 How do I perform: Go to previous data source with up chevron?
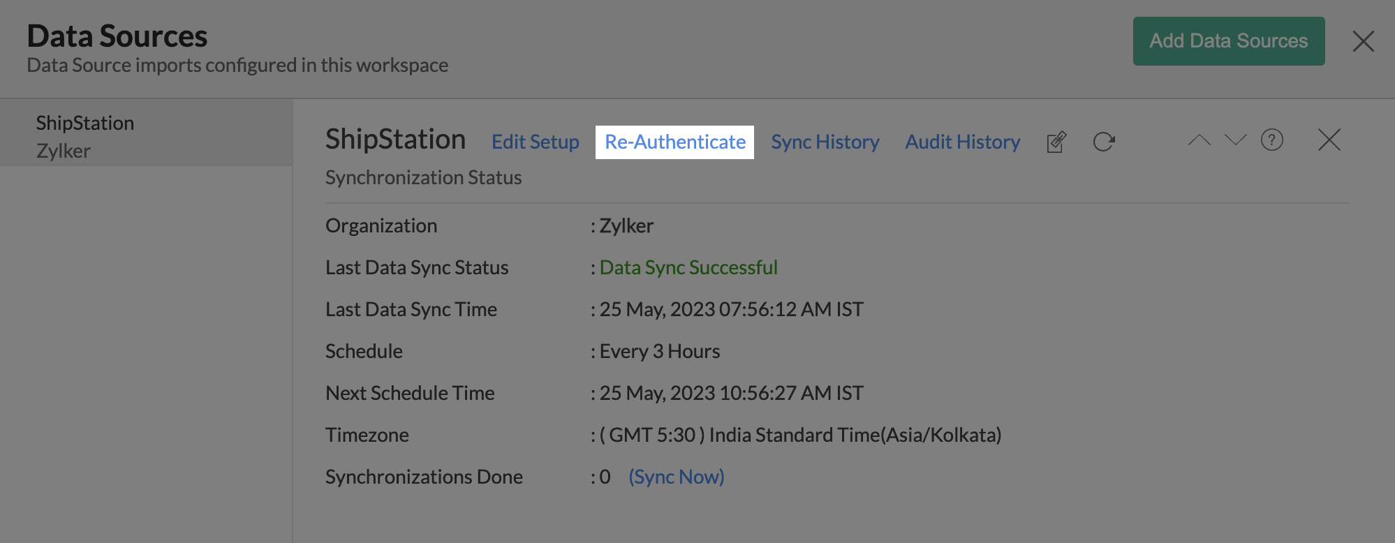[x=1200, y=140]
